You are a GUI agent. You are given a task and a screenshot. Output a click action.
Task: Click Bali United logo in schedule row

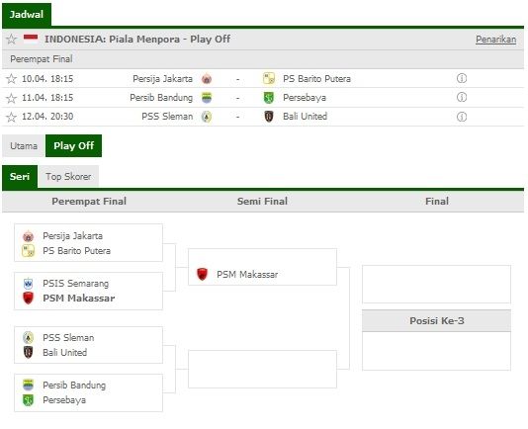pos(269,117)
